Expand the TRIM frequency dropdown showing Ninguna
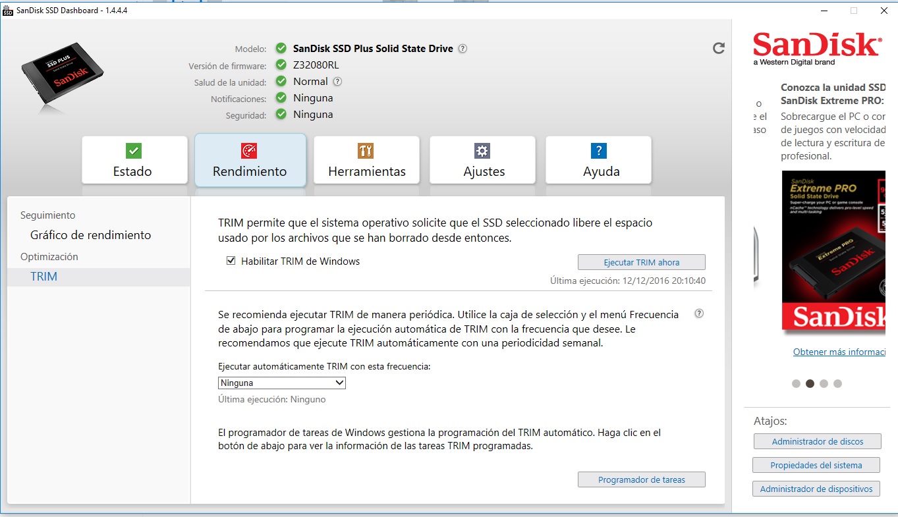Image resolution: width=898 pixels, height=517 pixels. tap(282, 383)
